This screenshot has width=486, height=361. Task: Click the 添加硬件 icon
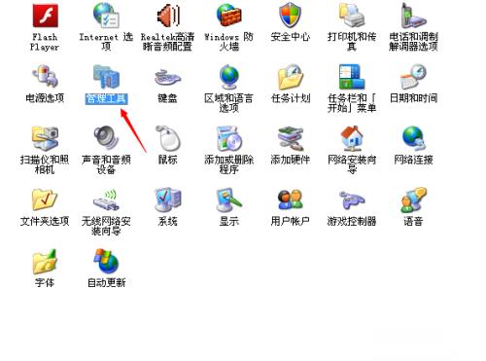[291, 138]
